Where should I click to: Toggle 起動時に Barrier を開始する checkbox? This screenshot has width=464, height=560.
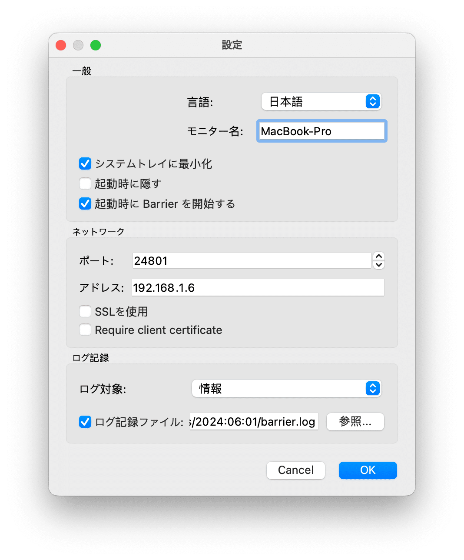tap(85, 203)
